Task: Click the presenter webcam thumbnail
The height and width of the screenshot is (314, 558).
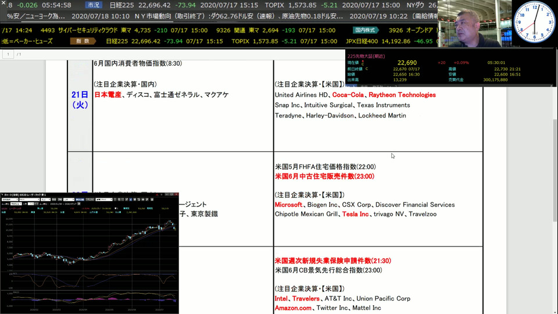Action: 474,23
